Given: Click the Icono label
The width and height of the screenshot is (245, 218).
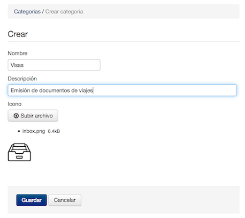Looking at the screenshot, I should (x=14, y=104).
